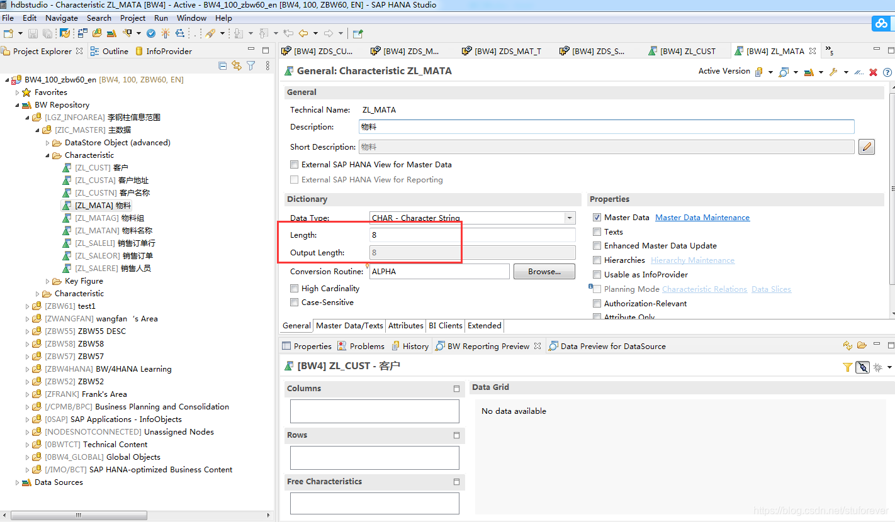Click into the Length input field
This screenshot has height=522, width=895.
pos(473,235)
